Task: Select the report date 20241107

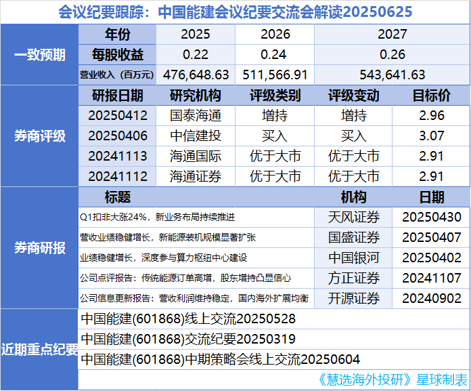Action: click(x=431, y=279)
